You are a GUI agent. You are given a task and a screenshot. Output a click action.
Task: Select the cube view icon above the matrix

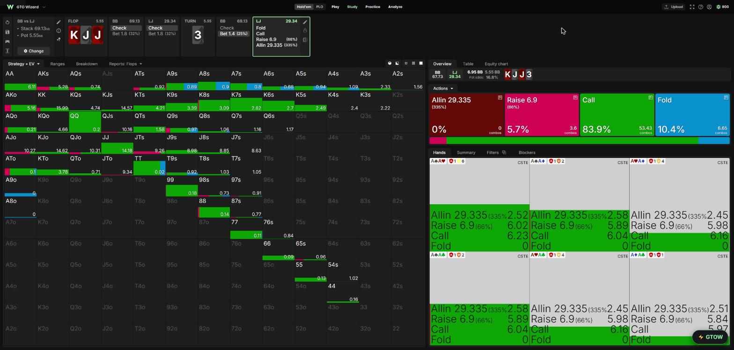click(x=389, y=64)
